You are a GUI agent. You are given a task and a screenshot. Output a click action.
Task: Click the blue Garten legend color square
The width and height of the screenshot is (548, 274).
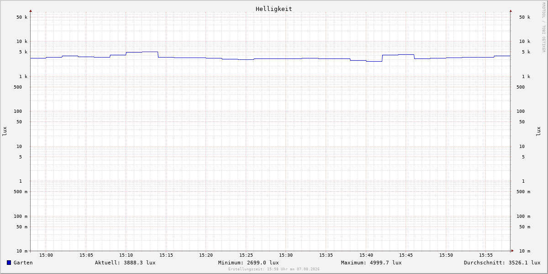[x=9, y=263]
